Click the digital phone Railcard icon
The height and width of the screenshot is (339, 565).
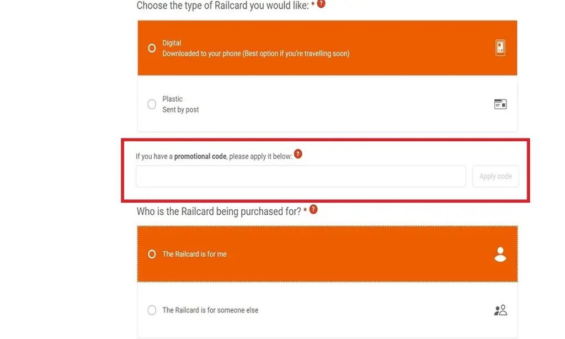tap(500, 48)
